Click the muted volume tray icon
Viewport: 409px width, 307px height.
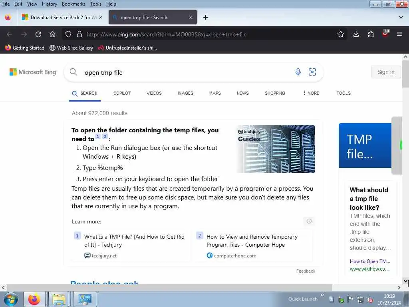pyautogui.click(x=369, y=300)
